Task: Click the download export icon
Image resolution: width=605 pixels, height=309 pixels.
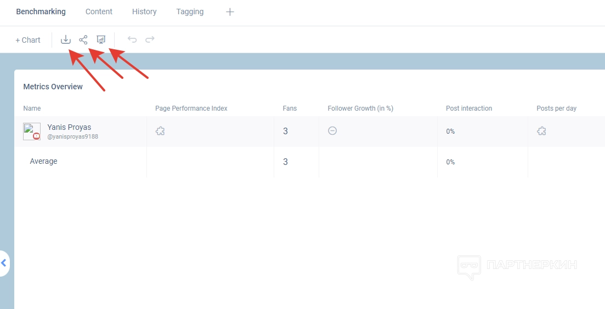Action: tap(66, 39)
